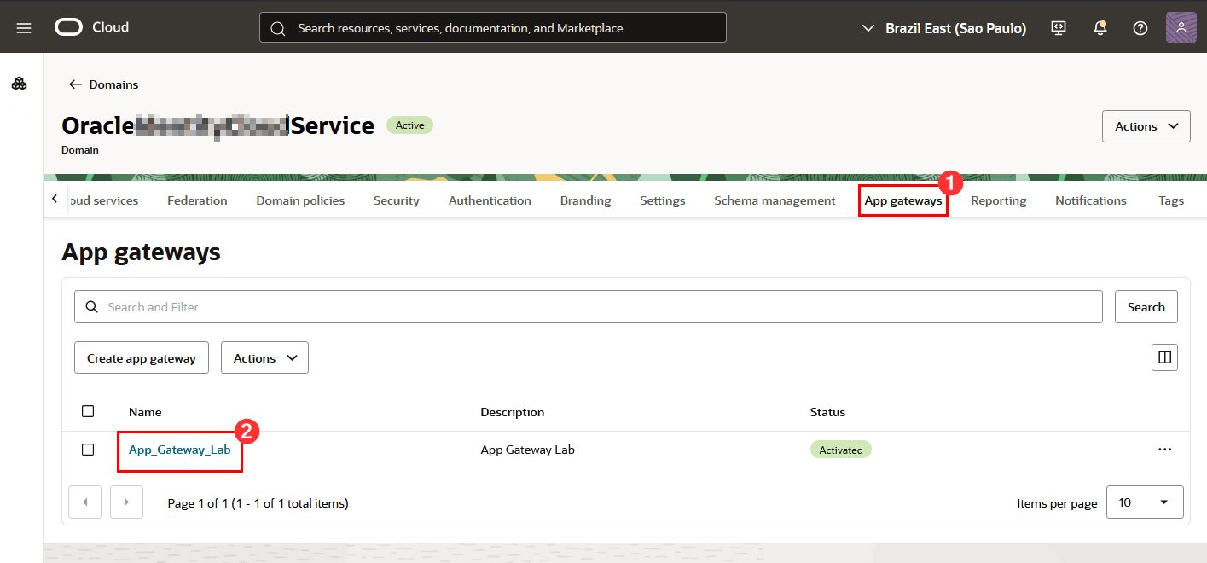Click the Oracle Cloud logo
The image size is (1207, 563).
[92, 27]
